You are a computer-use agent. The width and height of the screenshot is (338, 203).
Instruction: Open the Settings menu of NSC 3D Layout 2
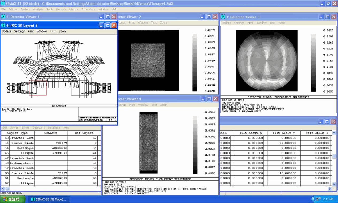pyautogui.click(x=19, y=31)
